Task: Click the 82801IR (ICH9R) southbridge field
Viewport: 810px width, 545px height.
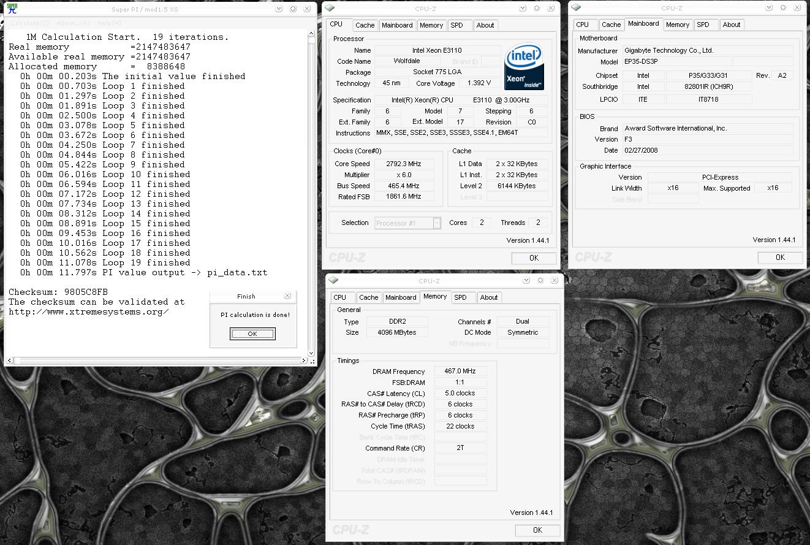Action: (708, 86)
